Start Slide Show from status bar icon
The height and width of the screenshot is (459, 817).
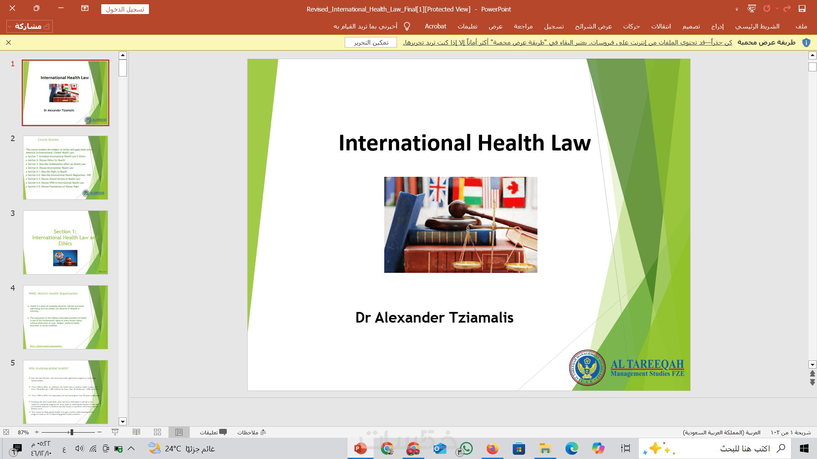tap(115, 432)
